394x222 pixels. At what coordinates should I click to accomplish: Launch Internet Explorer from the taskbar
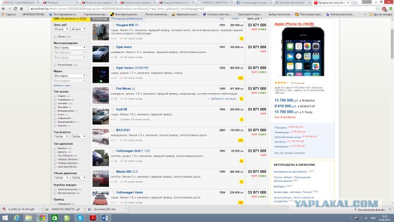(17, 218)
